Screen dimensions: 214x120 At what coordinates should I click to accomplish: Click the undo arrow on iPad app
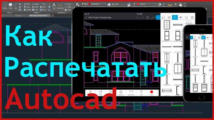tap(138, 18)
